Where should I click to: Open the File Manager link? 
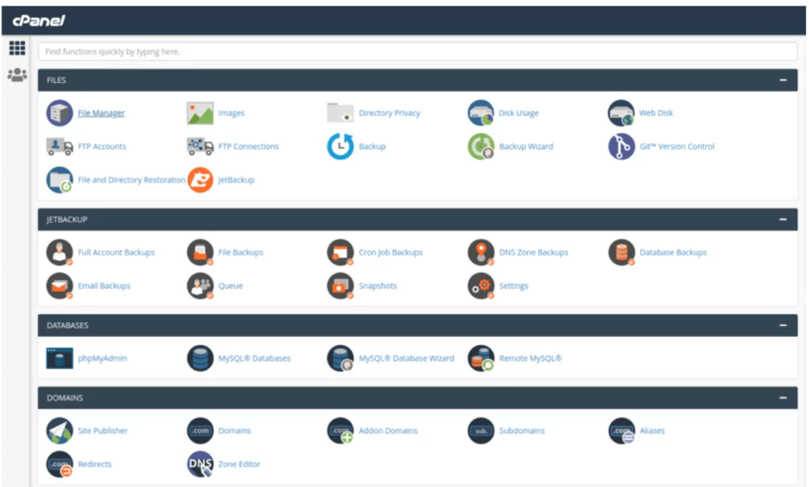point(101,113)
